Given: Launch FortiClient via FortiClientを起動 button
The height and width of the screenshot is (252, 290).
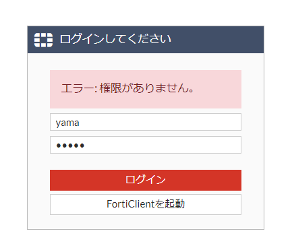Looking at the screenshot, I should (x=146, y=204).
